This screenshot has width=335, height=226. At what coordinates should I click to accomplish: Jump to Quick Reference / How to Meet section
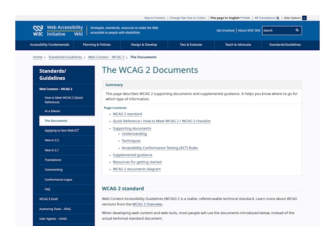point(162,121)
